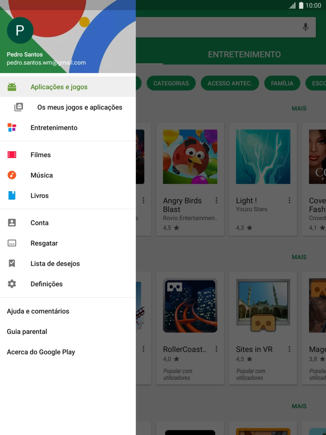326x435 pixels.
Task: Select the Filmes film strip icon
Action: 12,155
